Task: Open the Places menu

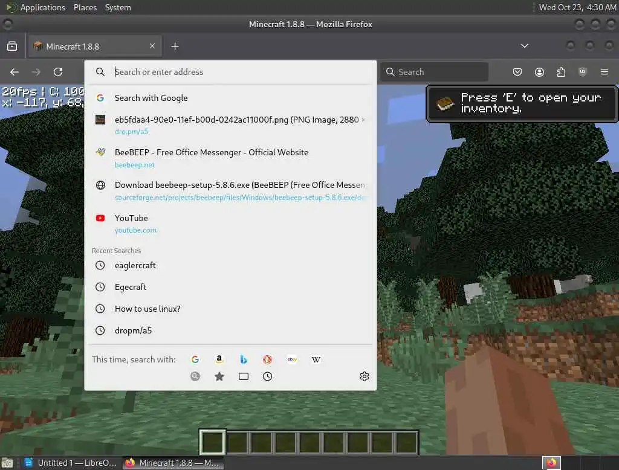Action: 85,7
